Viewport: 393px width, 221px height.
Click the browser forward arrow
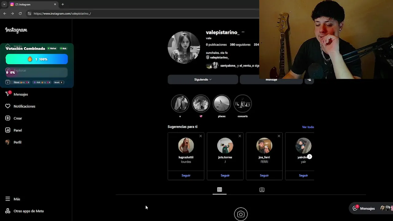(x=12, y=14)
